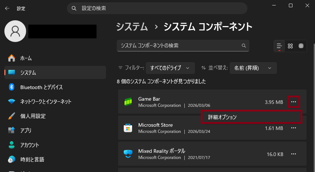The width and height of the screenshot is (315, 172).
Task: Click the 設定の検索 search box
Action: coord(157,8)
